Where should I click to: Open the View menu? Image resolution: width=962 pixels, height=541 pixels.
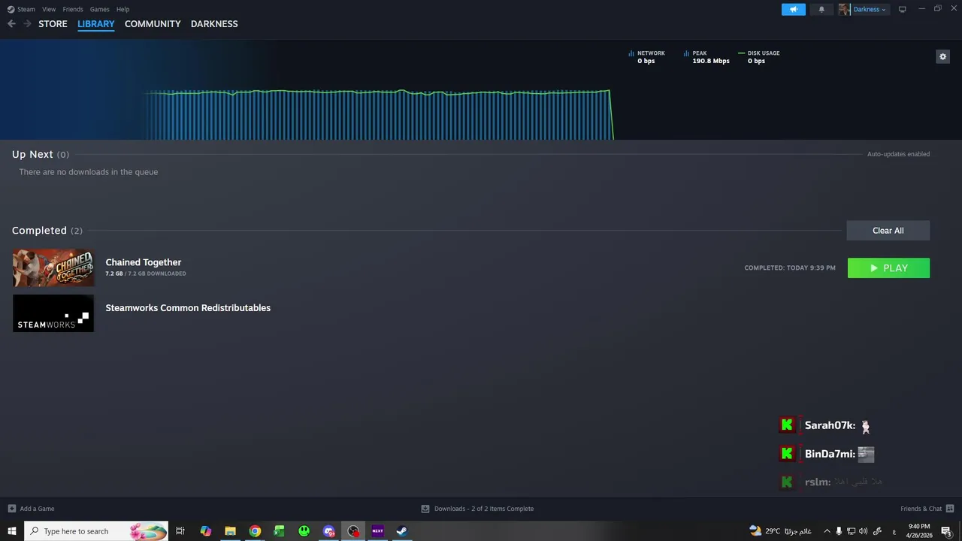coord(49,9)
